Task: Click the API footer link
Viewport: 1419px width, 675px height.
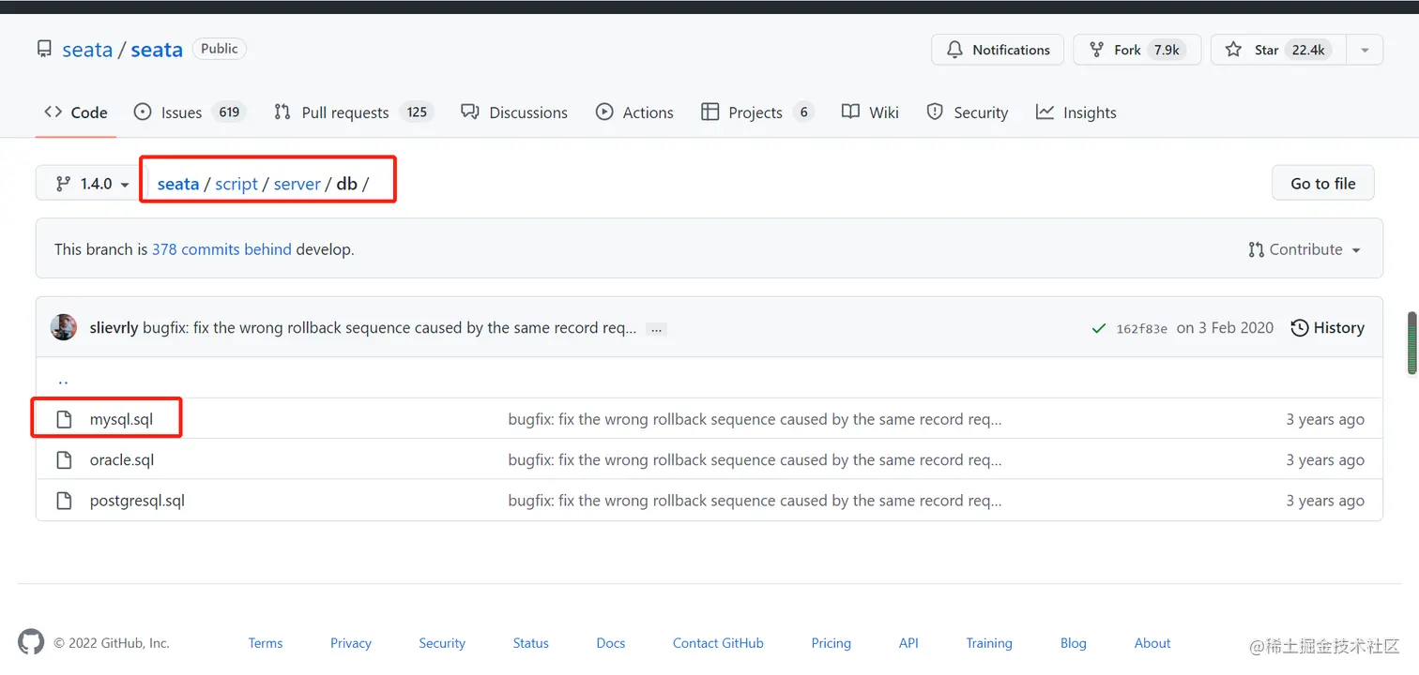Action: point(908,643)
